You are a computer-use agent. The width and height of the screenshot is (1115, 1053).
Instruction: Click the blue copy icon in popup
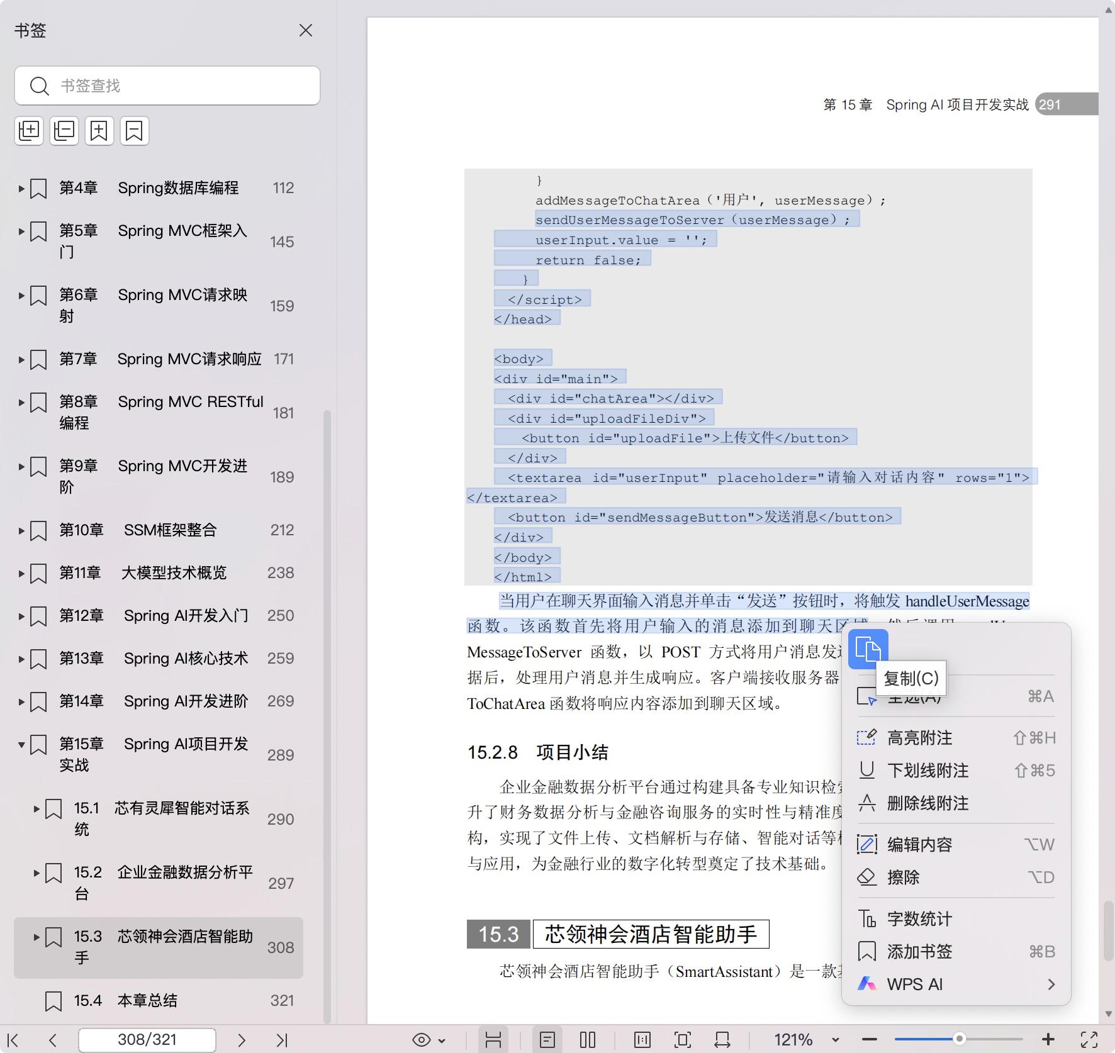point(868,649)
